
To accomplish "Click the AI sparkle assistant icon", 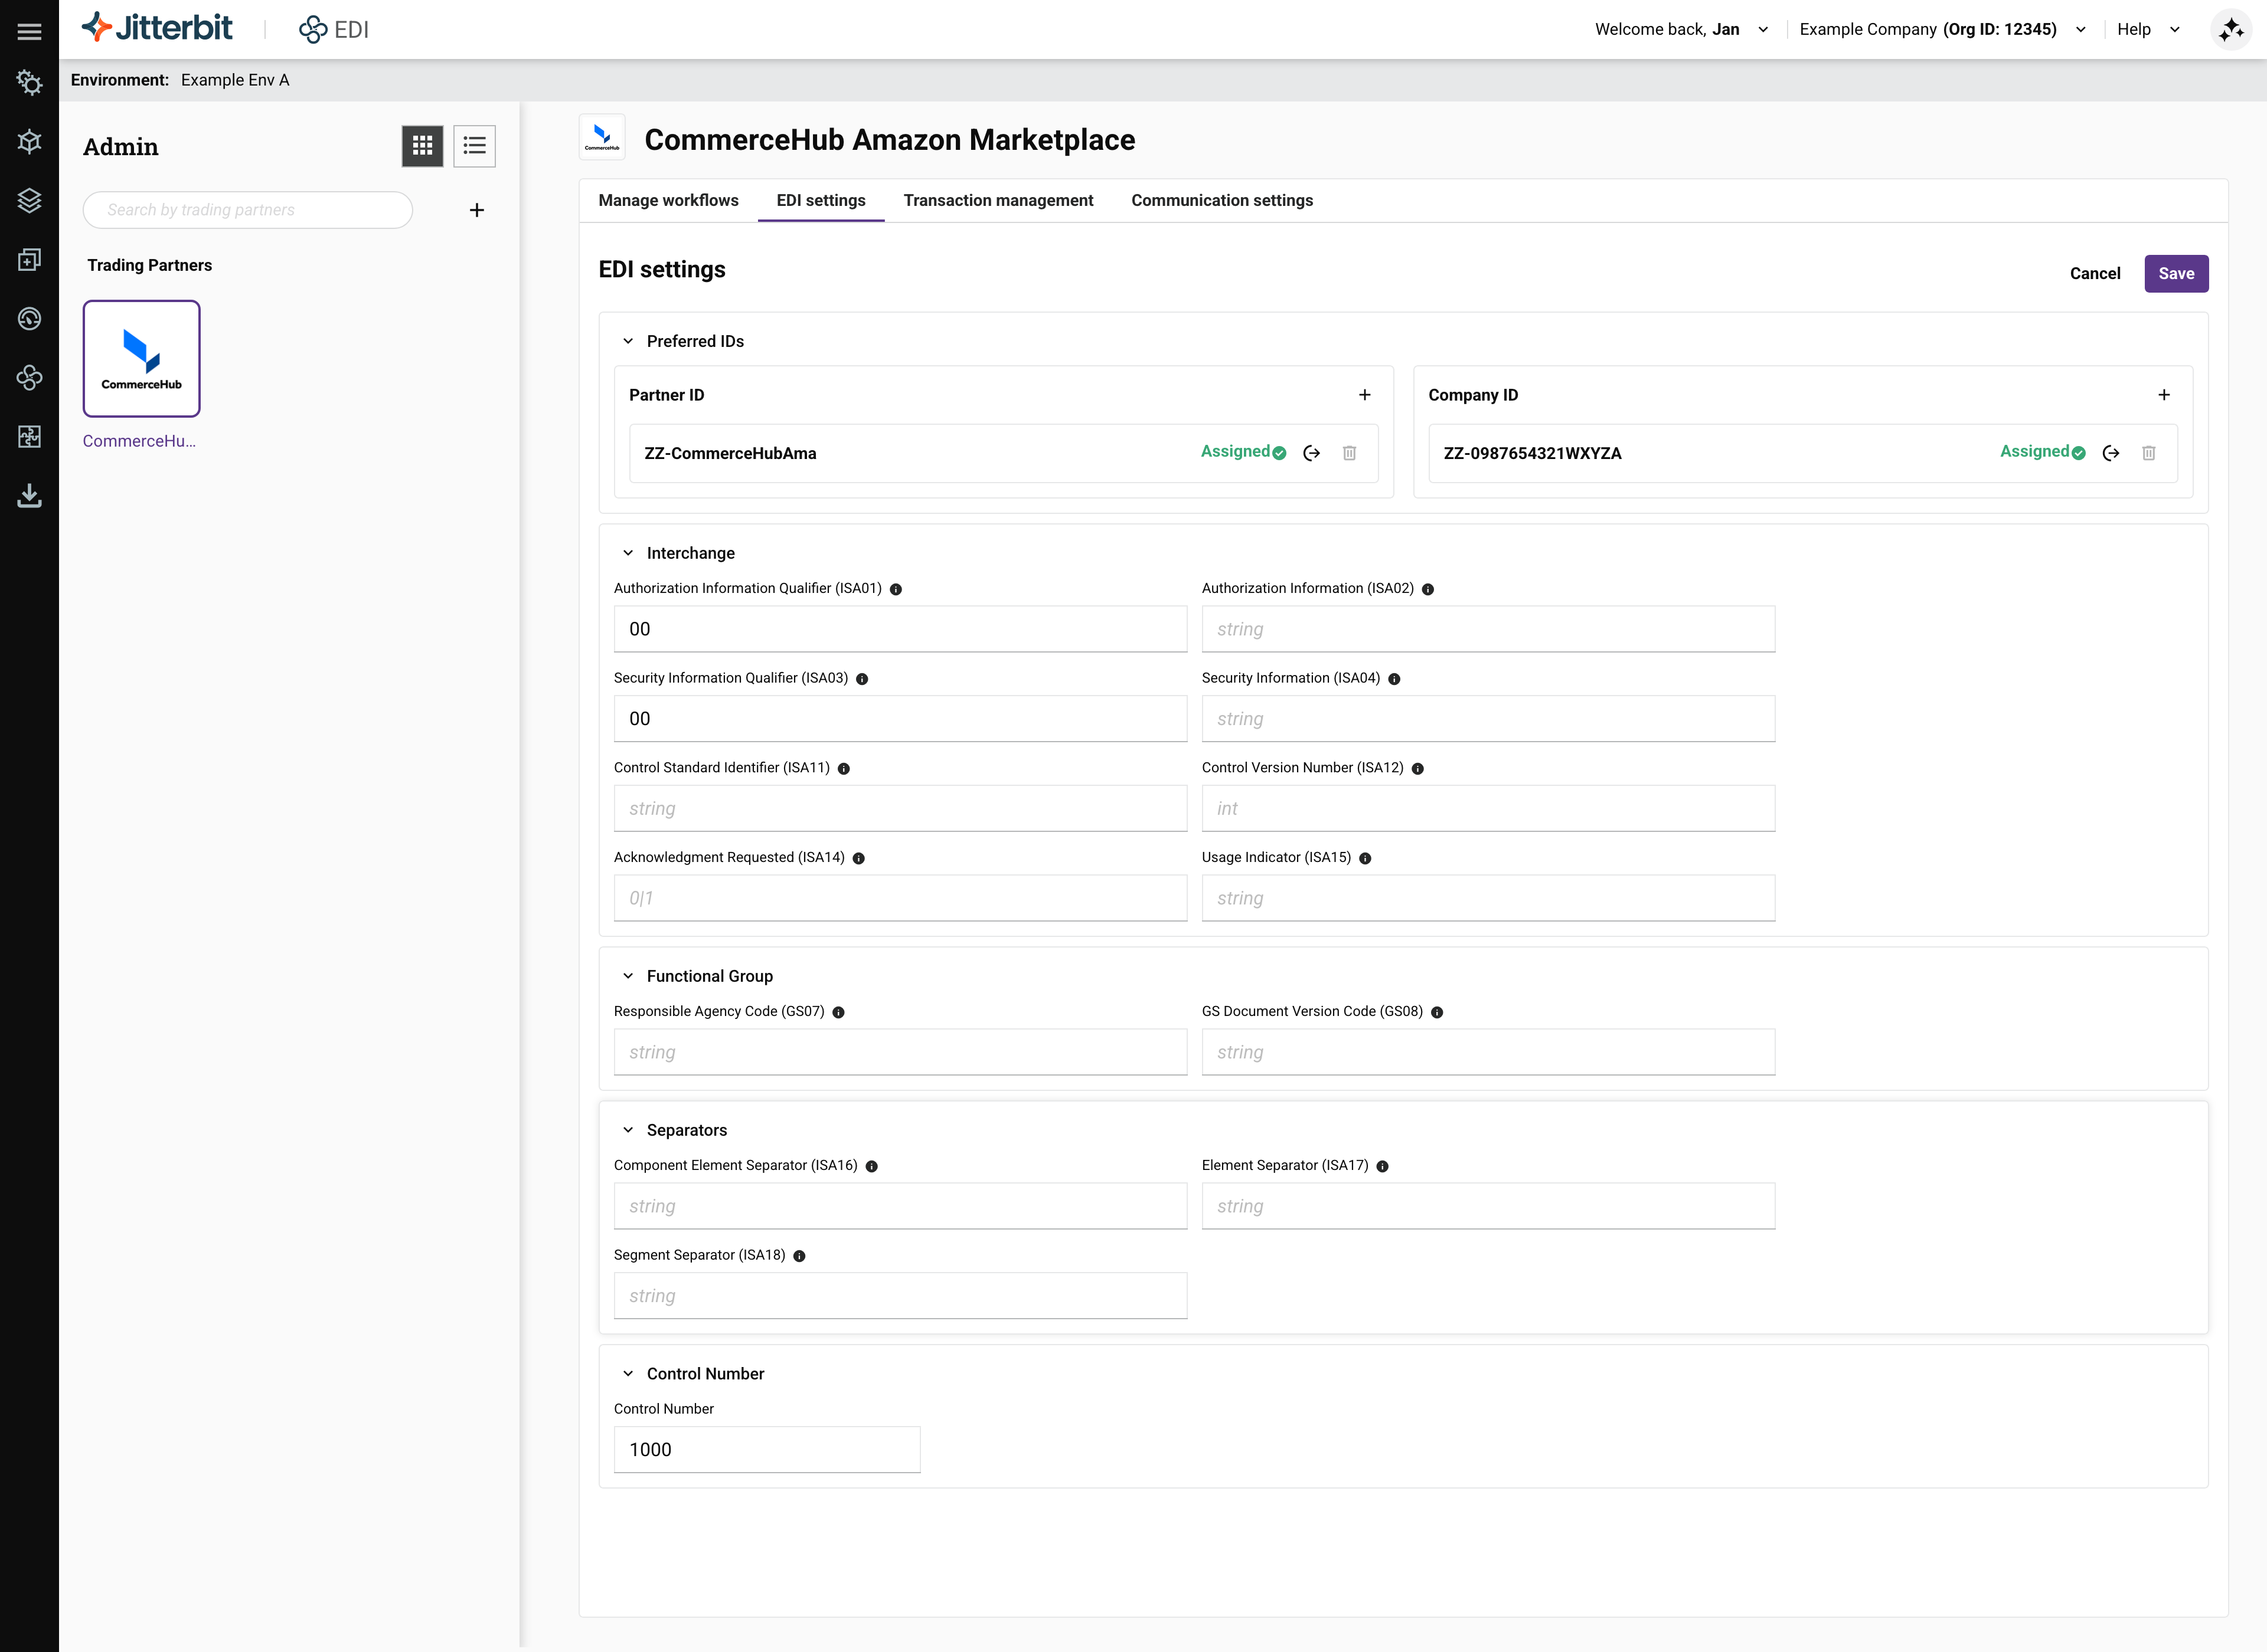I will click(x=2231, y=30).
